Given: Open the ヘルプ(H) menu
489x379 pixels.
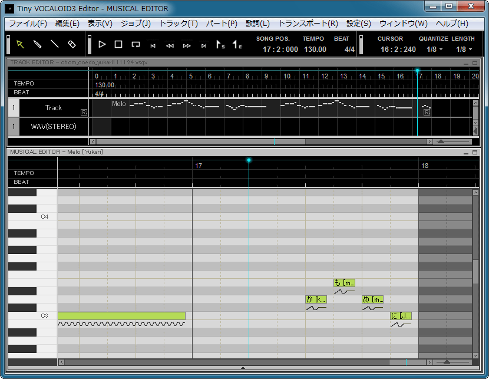Looking at the screenshot, I should tap(452, 24).
